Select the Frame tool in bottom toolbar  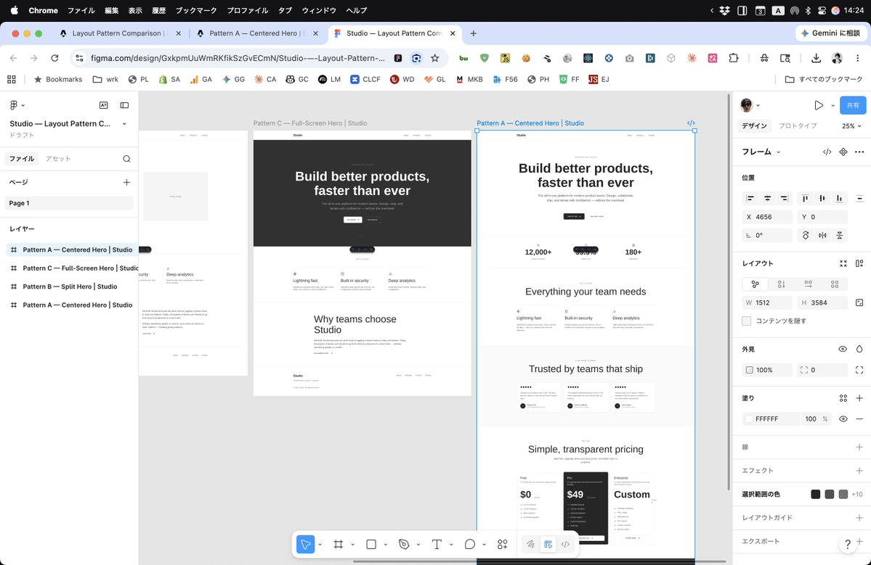tap(339, 545)
